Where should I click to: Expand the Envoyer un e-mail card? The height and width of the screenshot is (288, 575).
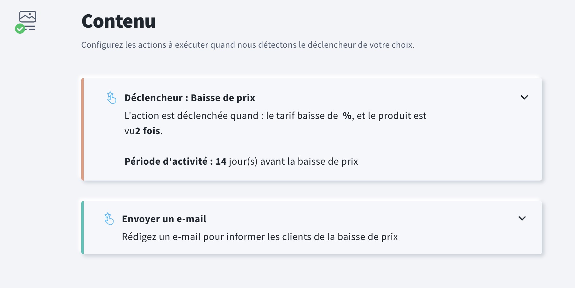(522, 218)
